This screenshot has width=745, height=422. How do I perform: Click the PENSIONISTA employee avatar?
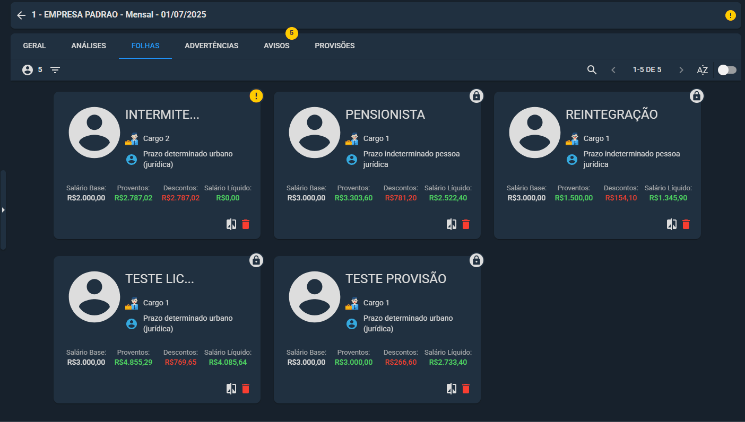tap(315, 133)
